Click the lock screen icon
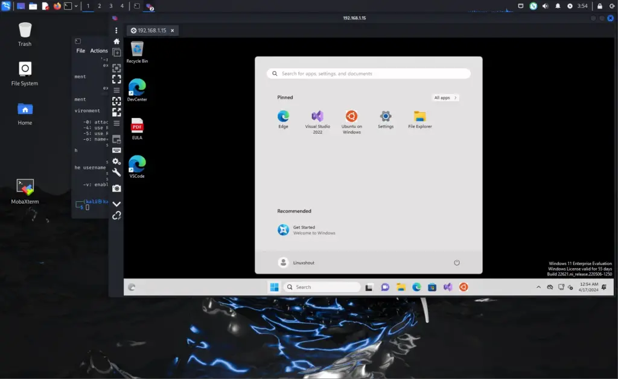 point(599,6)
